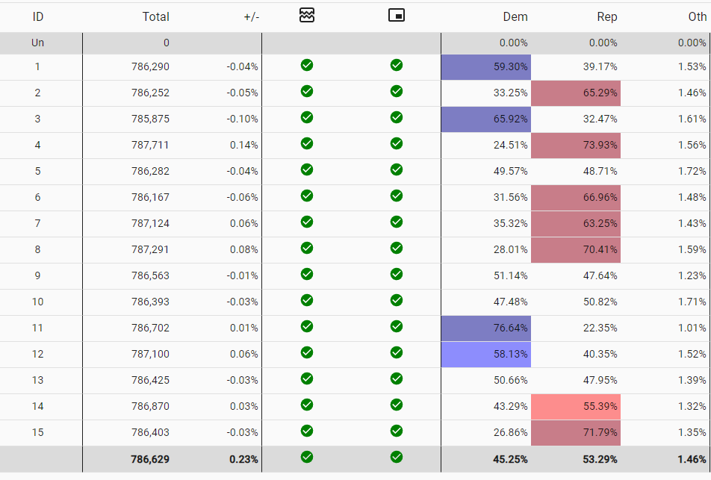The width and height of the screenshot is (711, 480).
Task: Click district 11 blue 76.64% Dem cell
Action: (486, 328)
